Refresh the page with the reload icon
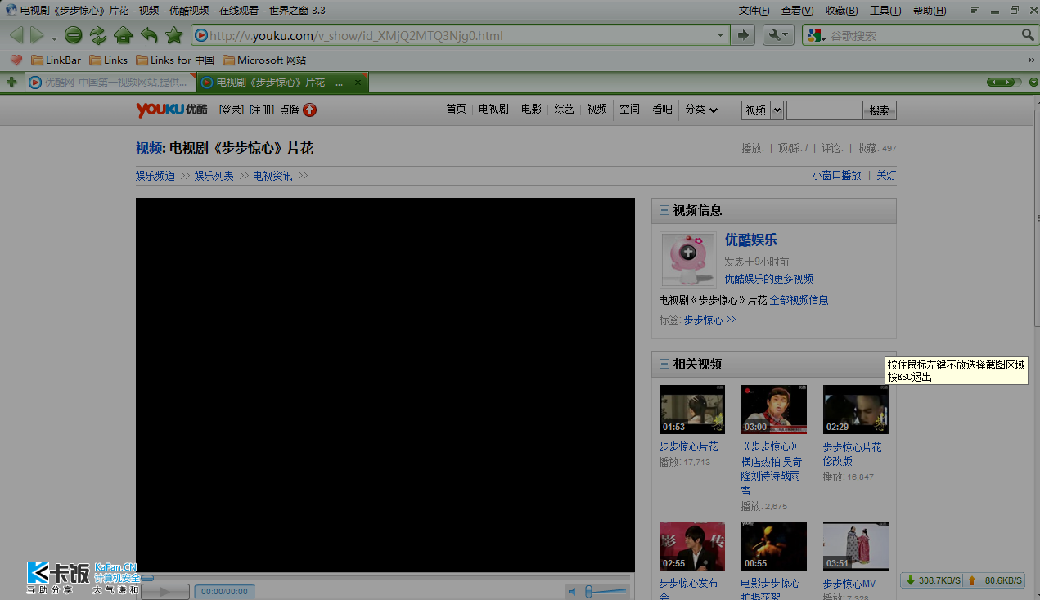 [98, 35]
